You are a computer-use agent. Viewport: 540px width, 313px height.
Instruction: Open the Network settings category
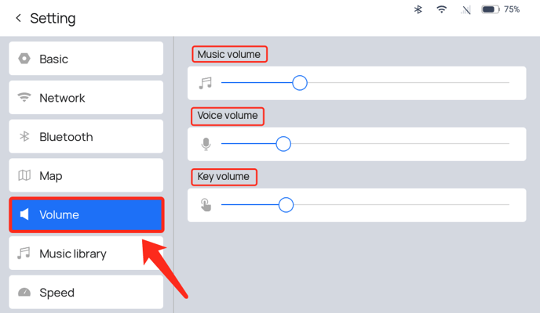tap(86, 98)
